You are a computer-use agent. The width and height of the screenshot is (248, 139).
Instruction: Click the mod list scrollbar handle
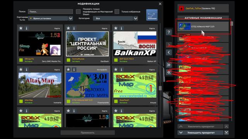pos(160,88)
